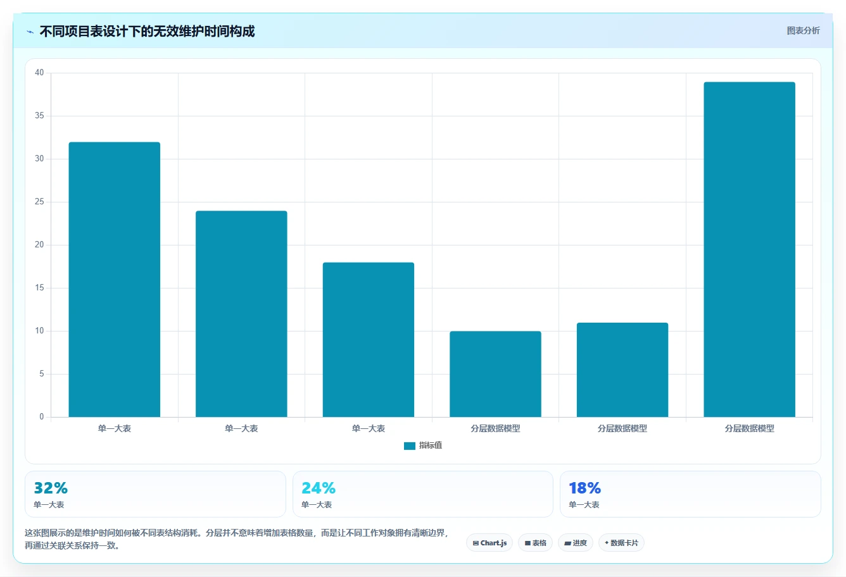Select the 数据卡片 tag chip
Viewport: 846px width, 577px height.
tap(621, 543)
